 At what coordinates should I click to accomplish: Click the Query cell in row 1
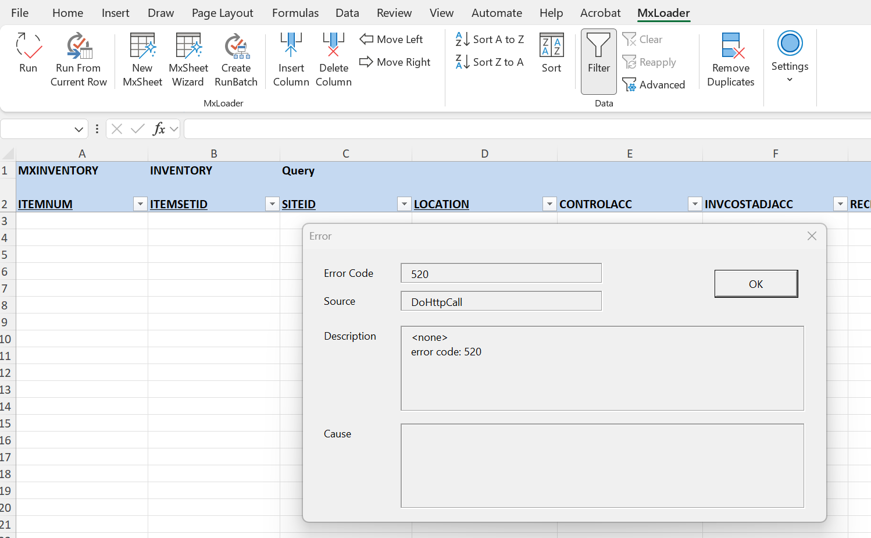(346, 170)
